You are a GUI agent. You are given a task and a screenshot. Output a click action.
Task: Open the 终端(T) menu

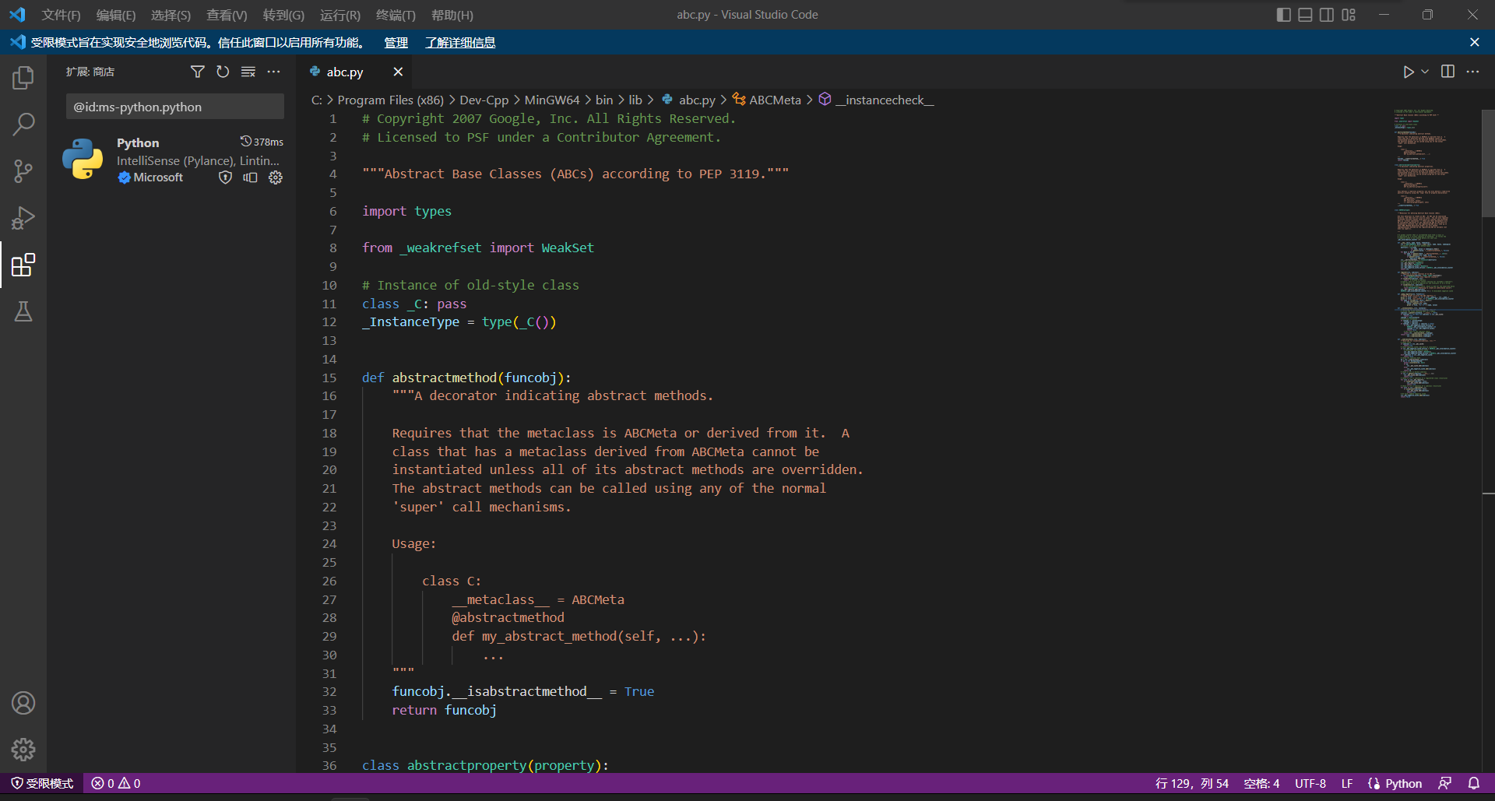pos(396,15)
